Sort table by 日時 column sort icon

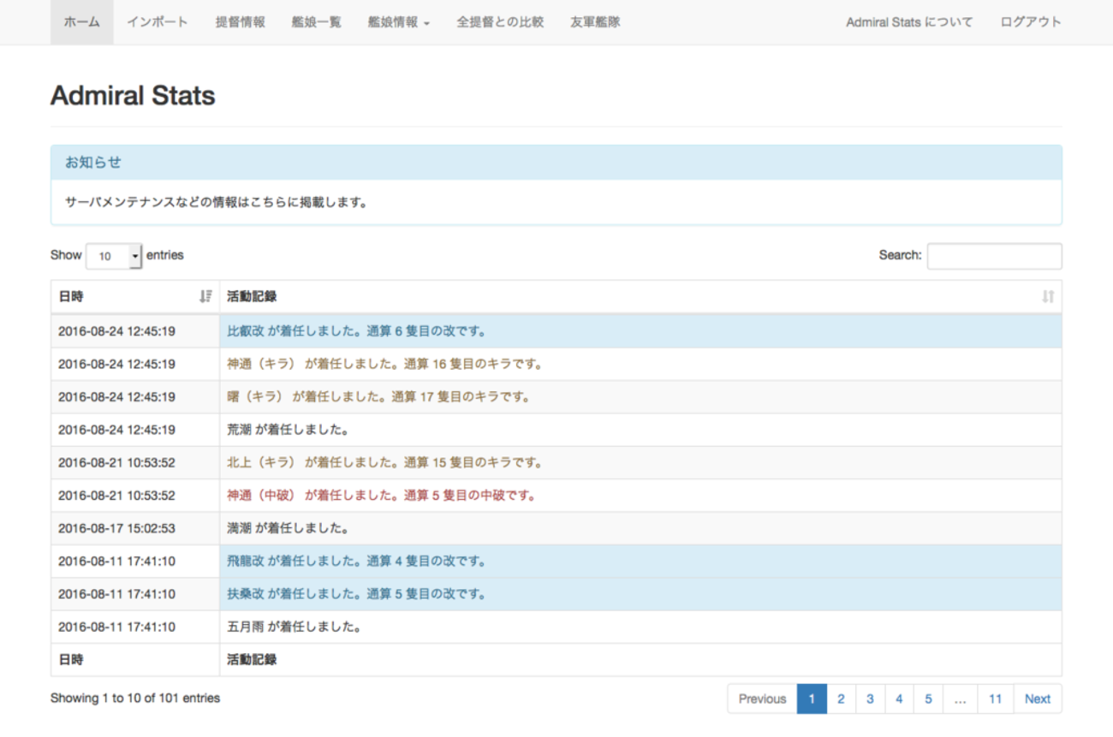tap(205, 297)
